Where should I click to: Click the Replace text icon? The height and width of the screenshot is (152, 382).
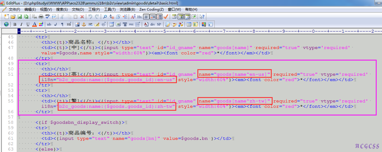point(112,17)
